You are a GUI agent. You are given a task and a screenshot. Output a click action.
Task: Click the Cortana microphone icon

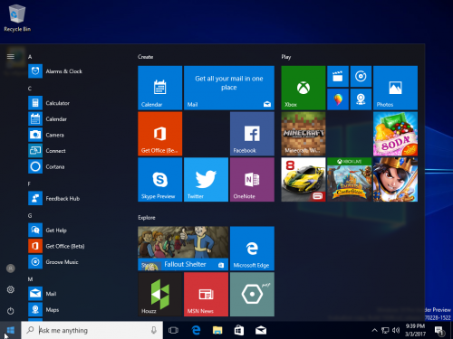pos(154,330)
